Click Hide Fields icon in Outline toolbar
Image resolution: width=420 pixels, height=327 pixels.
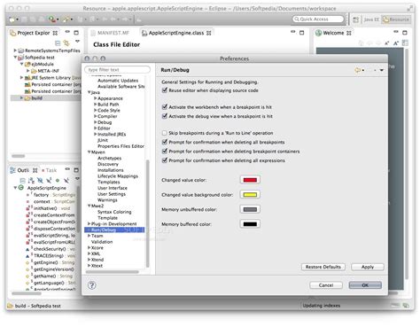click(x=40, y=180)
